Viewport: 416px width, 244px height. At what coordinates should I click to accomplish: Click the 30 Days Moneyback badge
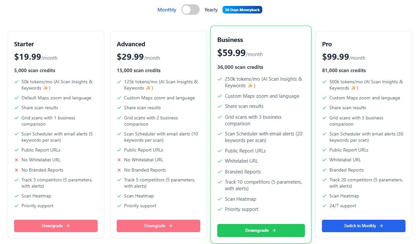click(x=242, y=10)
